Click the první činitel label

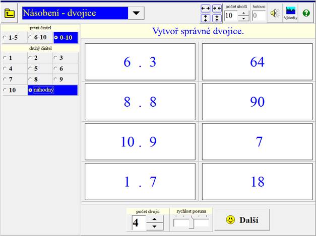[x=40, y=28]
